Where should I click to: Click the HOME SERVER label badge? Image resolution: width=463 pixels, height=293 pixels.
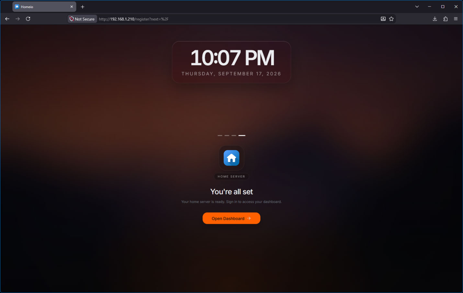coord(231,177)
